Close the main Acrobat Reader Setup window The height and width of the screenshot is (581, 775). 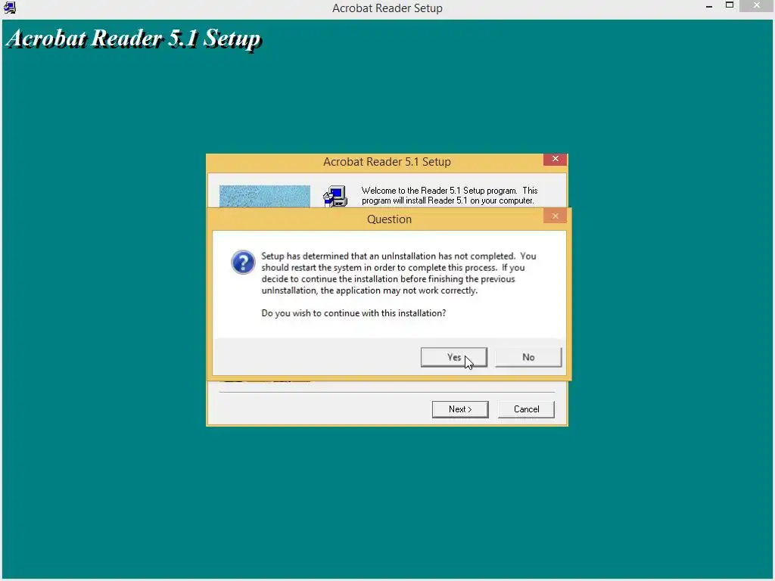click(757, 5)
